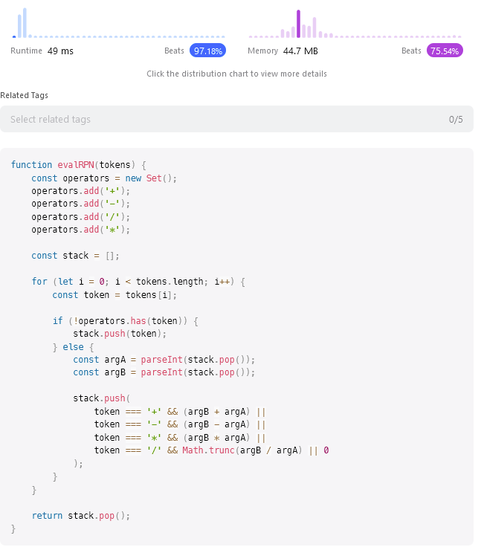Image resolution: width=481 pixels, height=547 pixels.
Task: Click the 'stack.push(token);' line
Action: coord(120,334)
